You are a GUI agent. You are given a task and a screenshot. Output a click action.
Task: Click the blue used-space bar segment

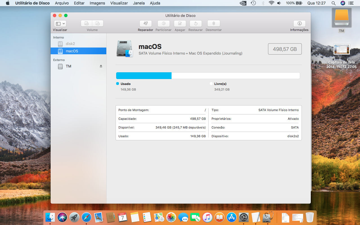click(144, 76)
